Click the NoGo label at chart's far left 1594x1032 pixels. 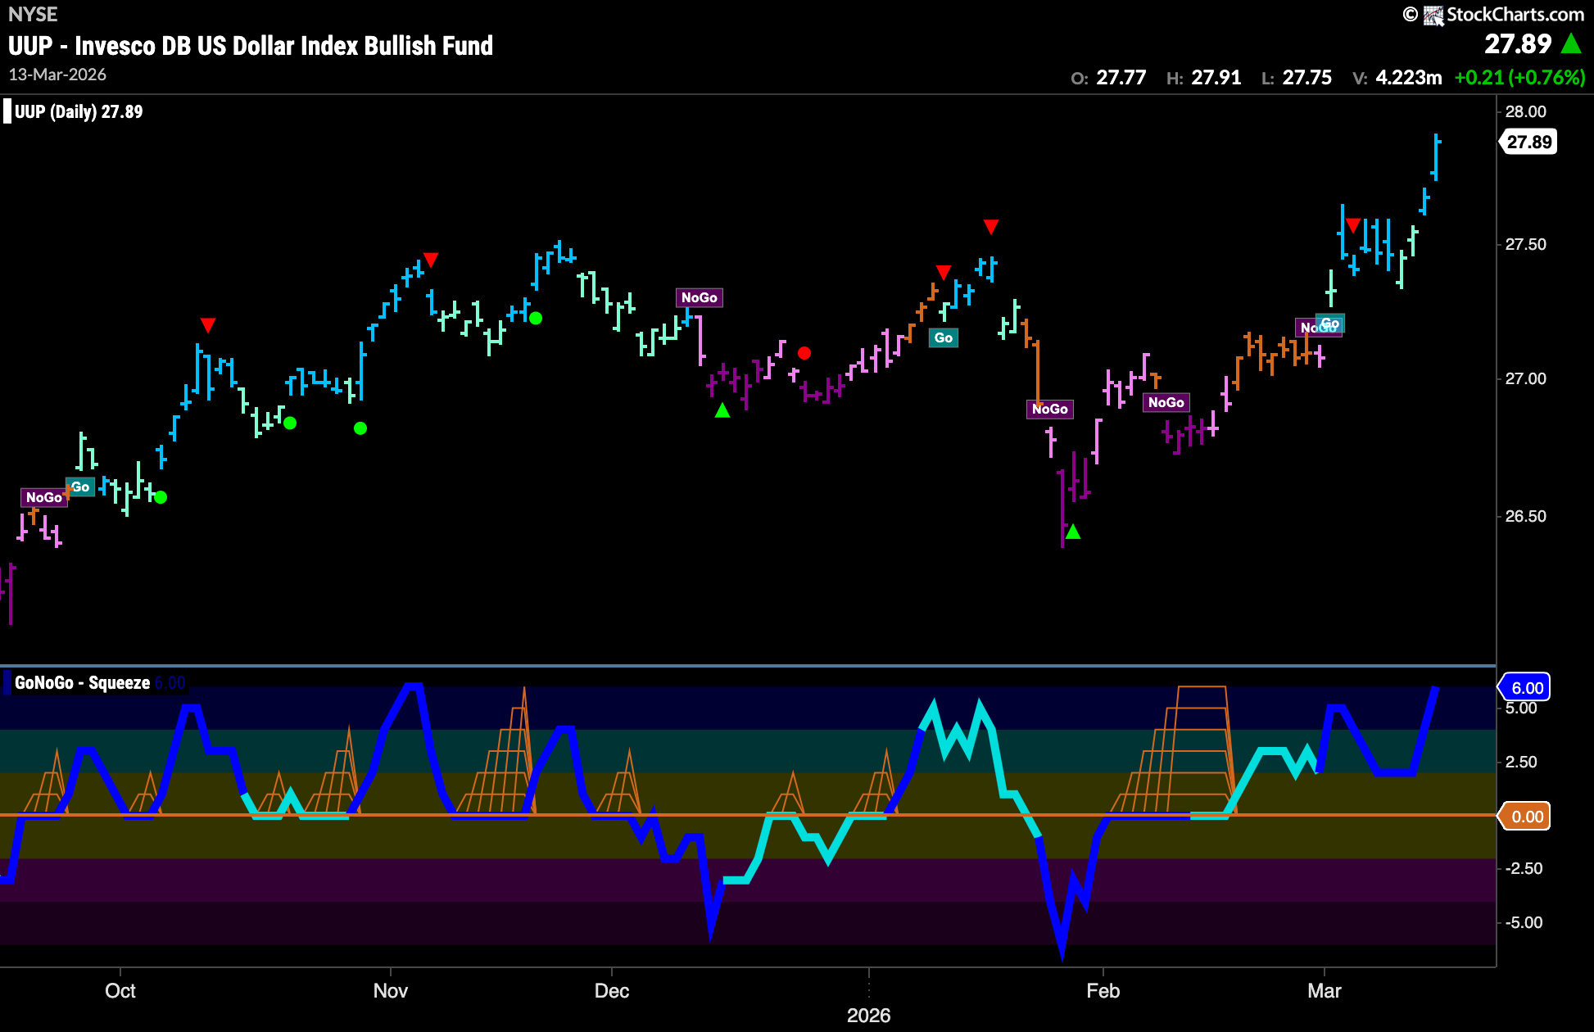point(44,497)
